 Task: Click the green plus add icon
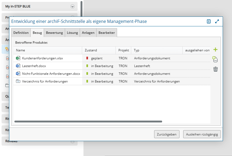click(x=215, y=50)
